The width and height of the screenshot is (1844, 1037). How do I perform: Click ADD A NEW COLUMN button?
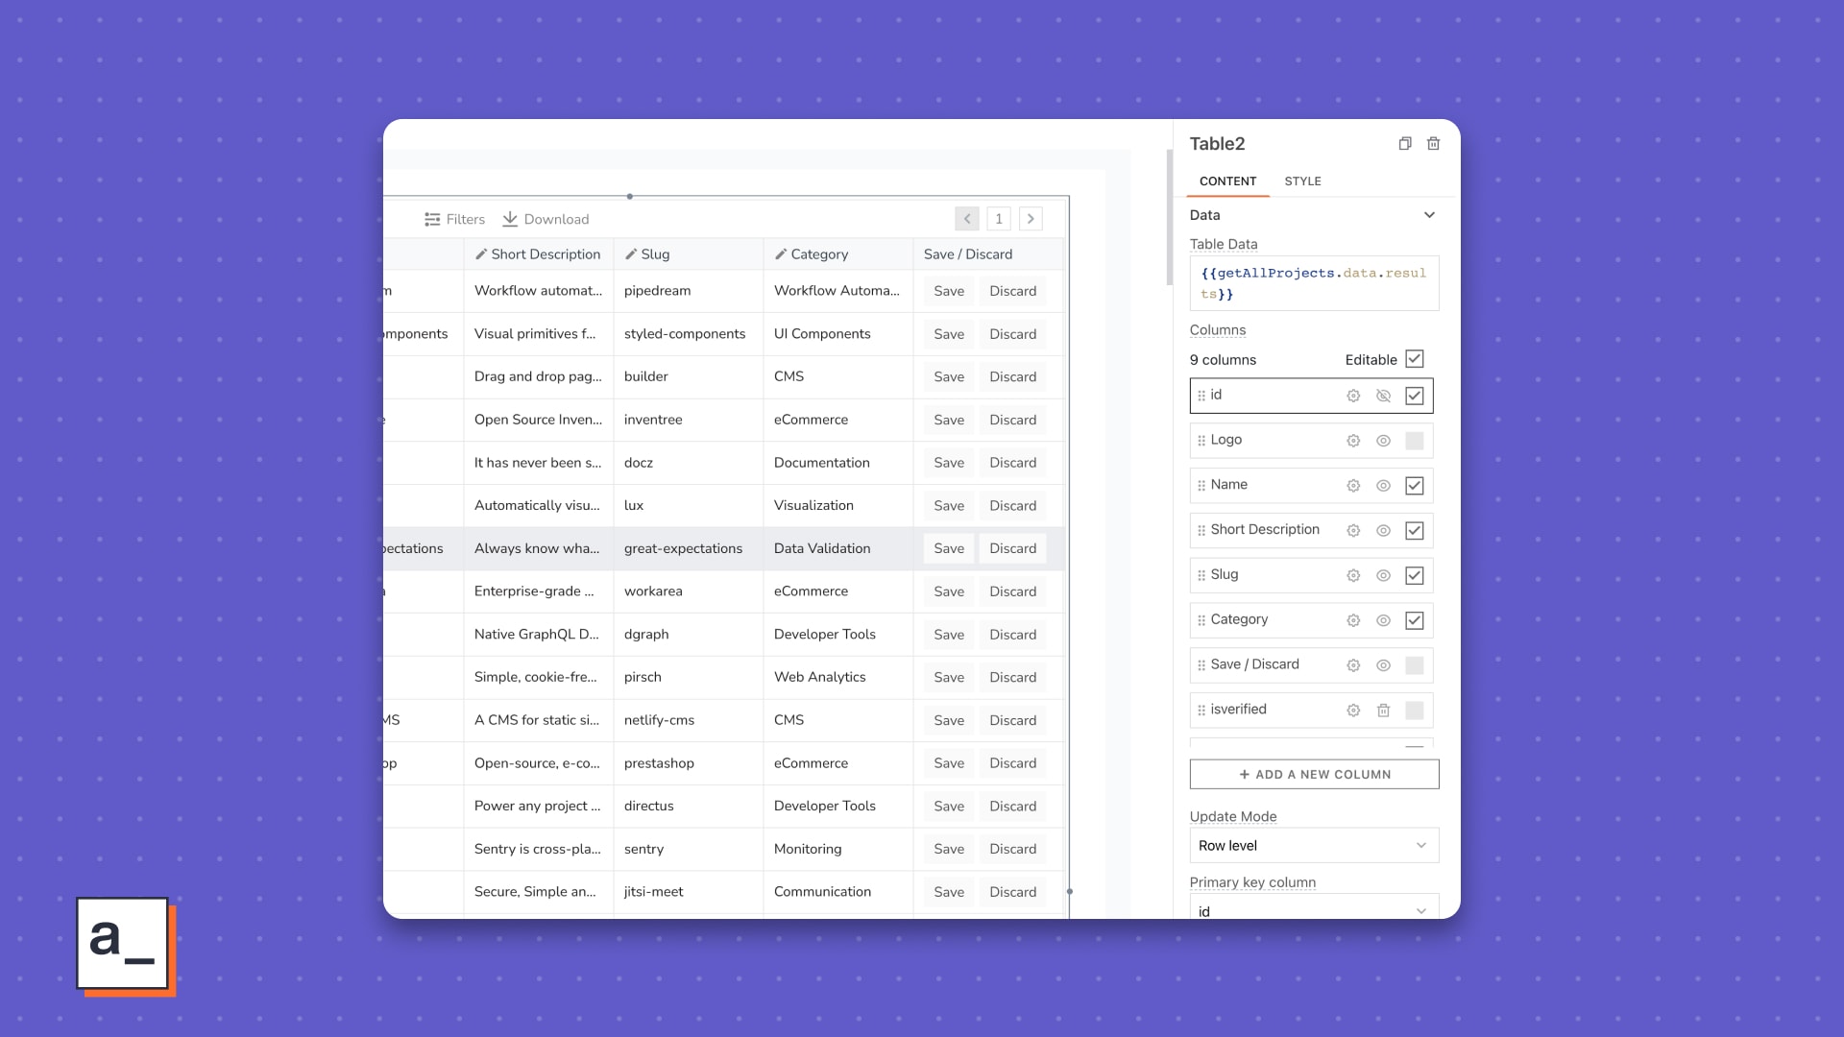click(1314, 774)
